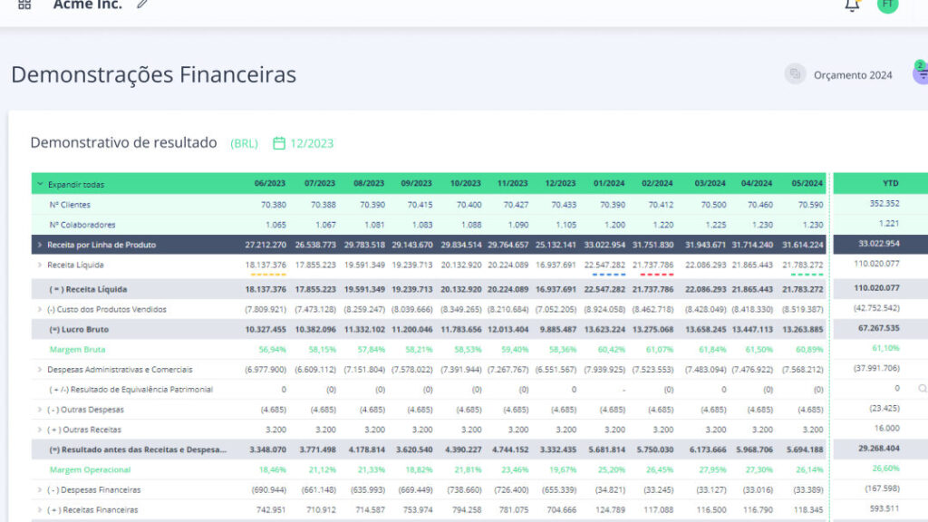Expand the Custo dos Produtos Vendidos row

(40, 310)
